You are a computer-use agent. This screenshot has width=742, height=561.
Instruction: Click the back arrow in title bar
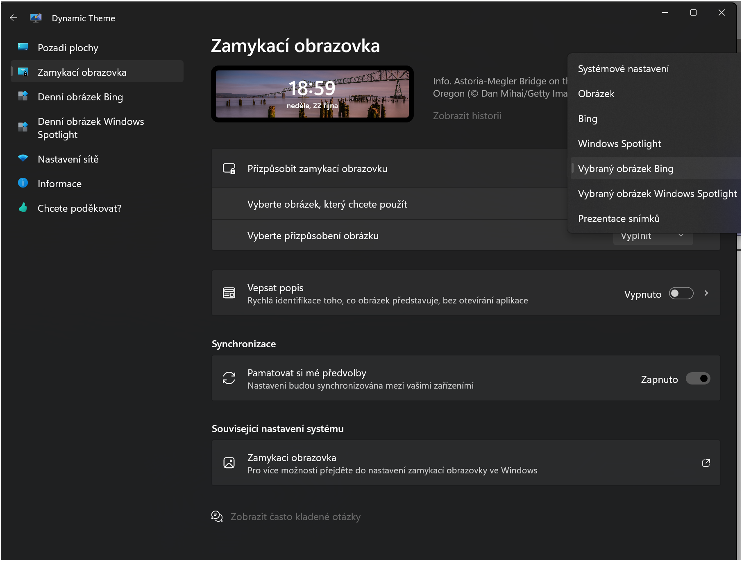(x=14, y=18)
